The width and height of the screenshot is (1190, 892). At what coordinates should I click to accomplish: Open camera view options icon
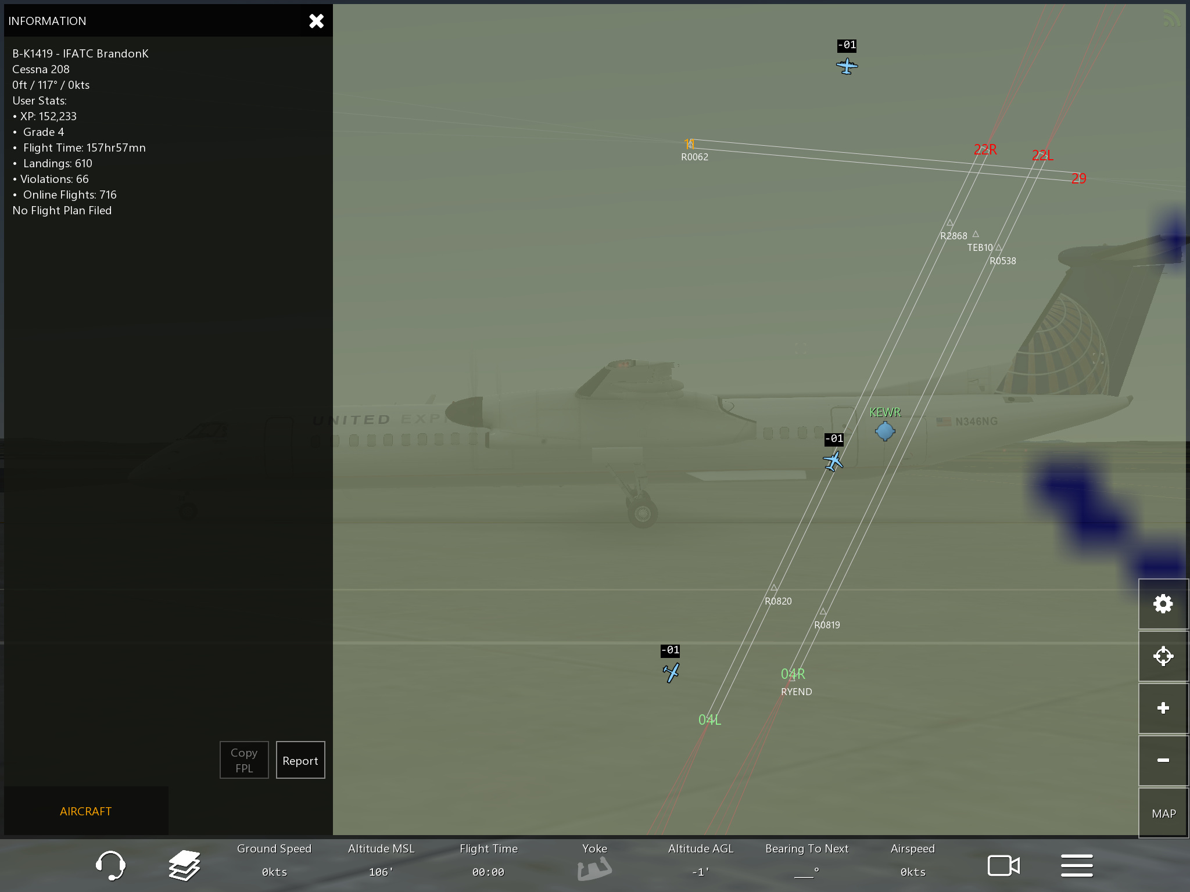tap(1003, 865)
